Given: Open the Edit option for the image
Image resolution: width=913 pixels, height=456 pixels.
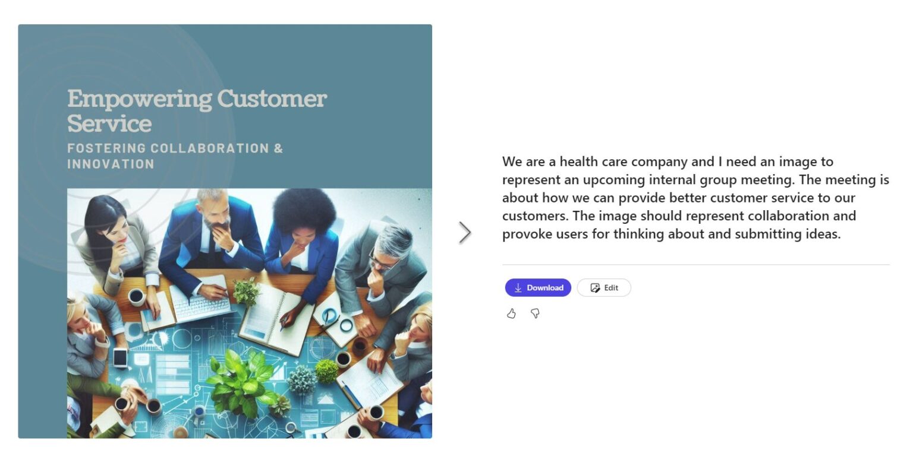Looking at the screenshot, I should [x=604, y=288].
